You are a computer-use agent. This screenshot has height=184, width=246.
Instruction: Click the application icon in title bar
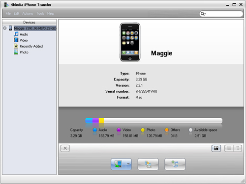(6, 4)
